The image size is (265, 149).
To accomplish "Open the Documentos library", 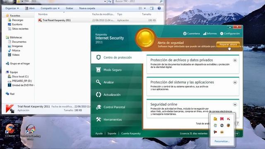I will [19, 42].
